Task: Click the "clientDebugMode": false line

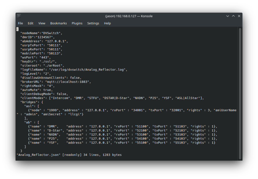Action: (x=44, y=94)
